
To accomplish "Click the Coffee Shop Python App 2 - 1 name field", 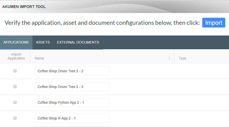I will (72, 102).
